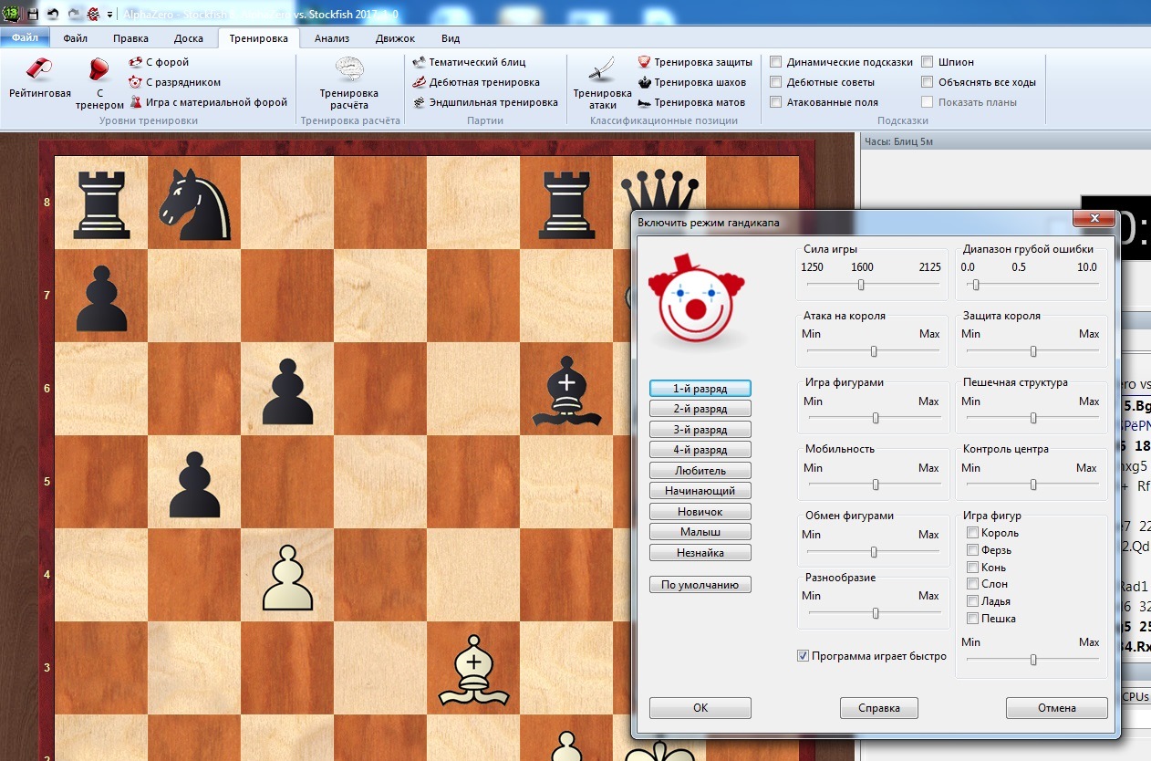Select С разрядником clown option
The height and width of the screenshot is (761, 1151).
(x=175, y=82)
